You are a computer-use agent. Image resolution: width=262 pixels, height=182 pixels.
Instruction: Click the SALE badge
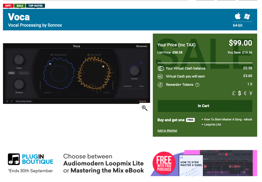20,6
